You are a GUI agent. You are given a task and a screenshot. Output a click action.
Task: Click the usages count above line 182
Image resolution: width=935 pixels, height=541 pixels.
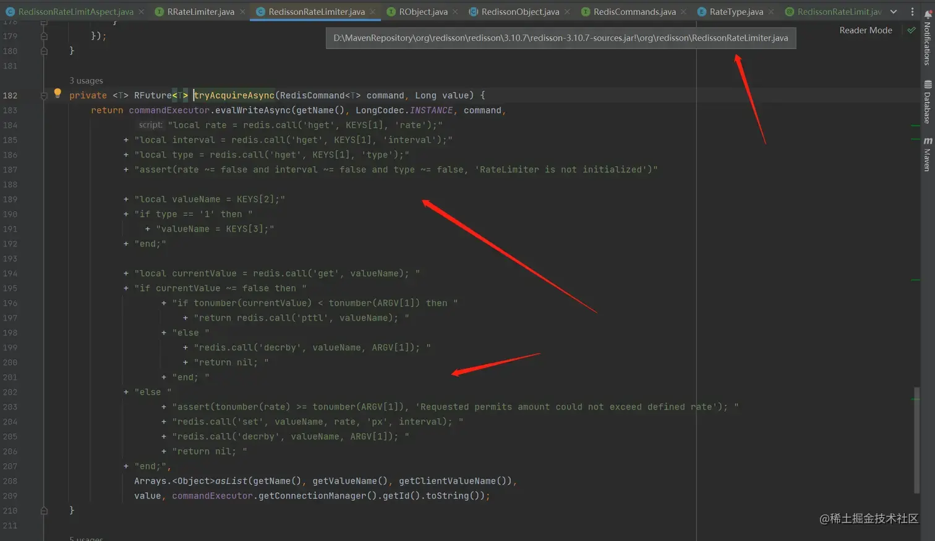85,80
